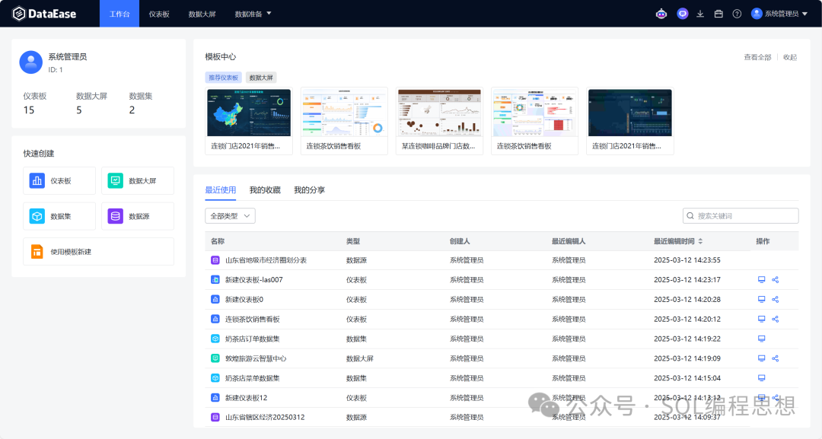Create from template via 使用模板新建 button
The height and width of the screenshot is (439, 822).
pyautogui.click(x=98, y=252)
